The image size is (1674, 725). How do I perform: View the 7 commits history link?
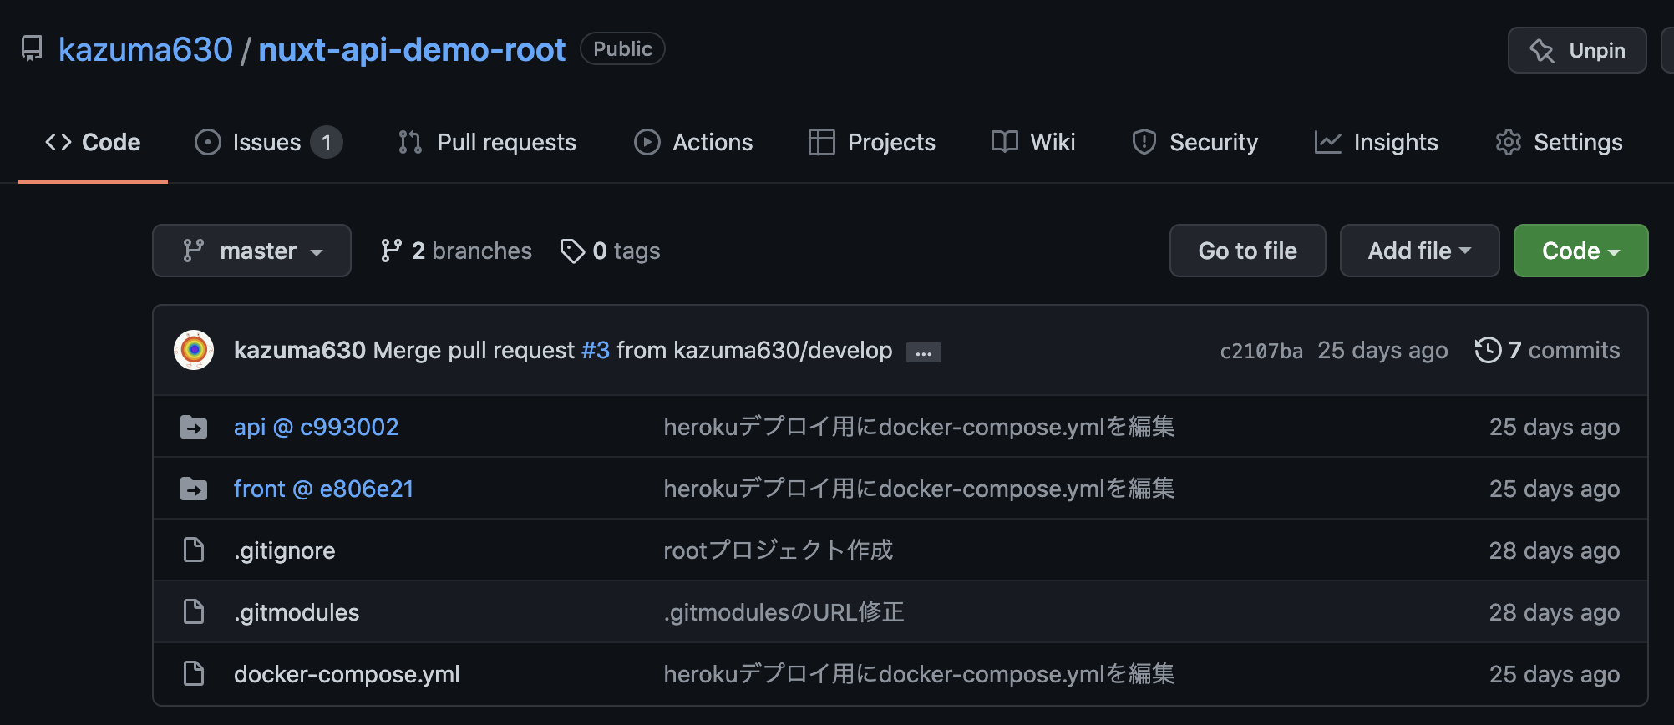tap(1548, 350)
